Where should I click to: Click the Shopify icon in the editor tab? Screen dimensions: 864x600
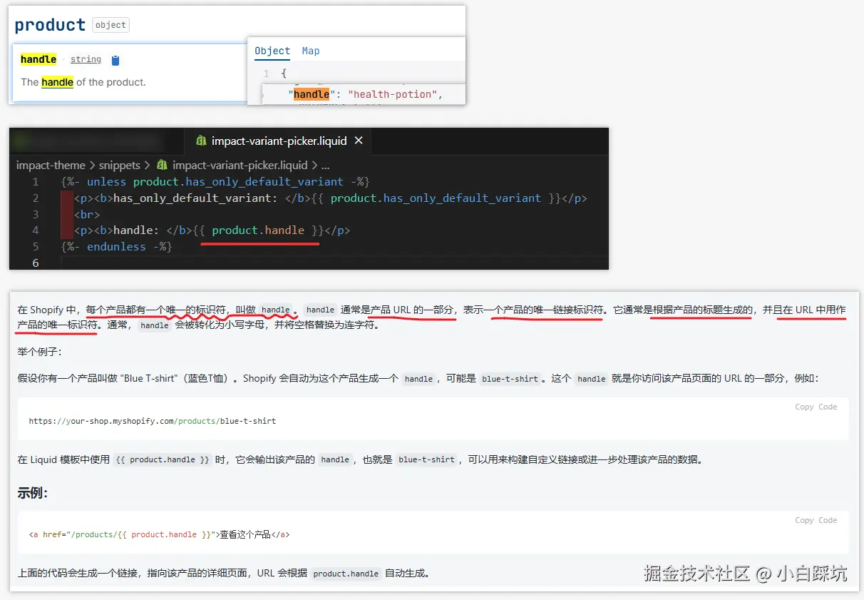click(201, 141)
